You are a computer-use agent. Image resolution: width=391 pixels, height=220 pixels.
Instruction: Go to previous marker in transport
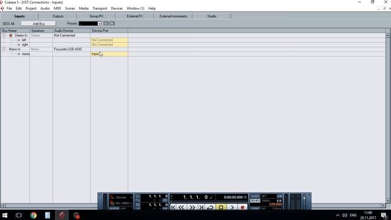pos(173,207)
